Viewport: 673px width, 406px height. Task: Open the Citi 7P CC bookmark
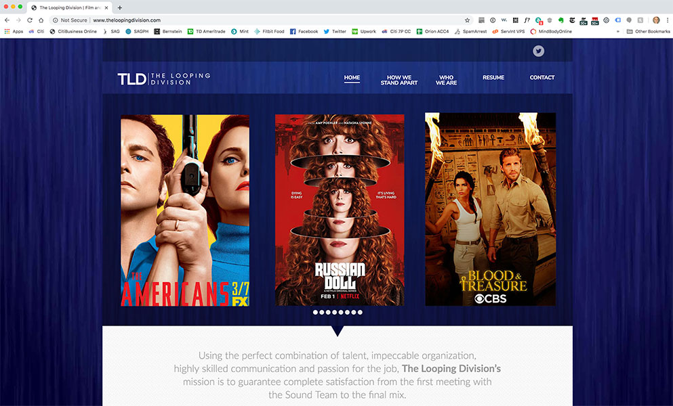coord(396,31)
